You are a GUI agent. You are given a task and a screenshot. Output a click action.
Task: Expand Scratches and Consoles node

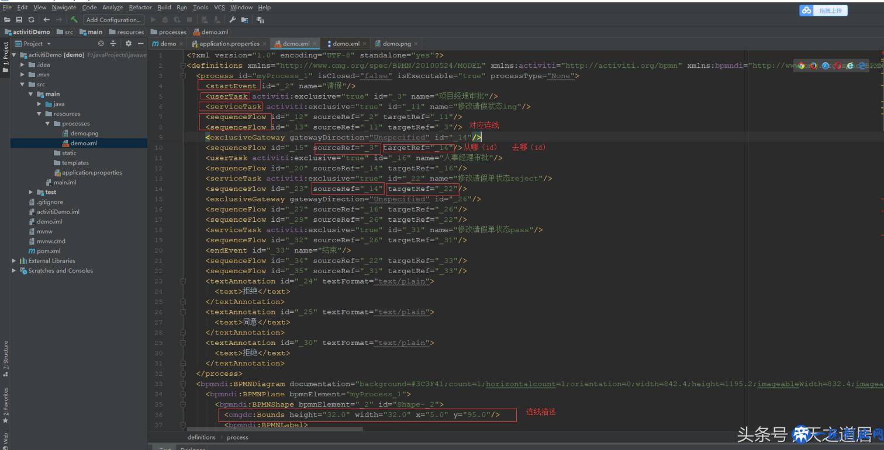[14, 271]
